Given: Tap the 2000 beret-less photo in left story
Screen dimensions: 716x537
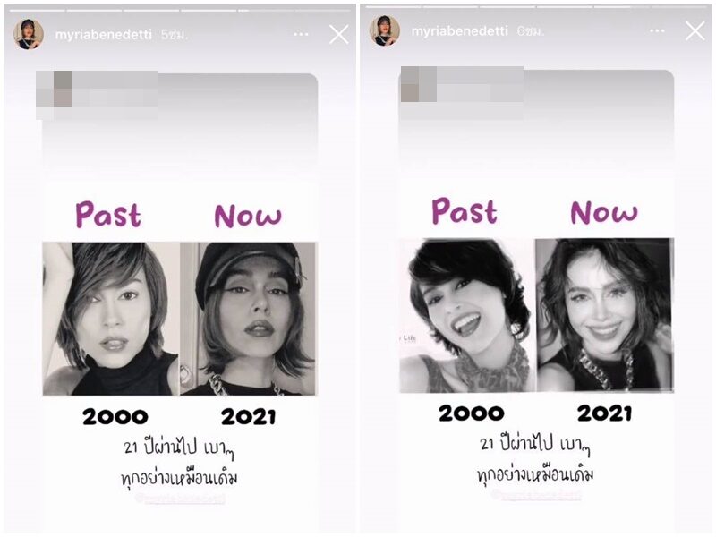Looking at the screenshot, I should pyautogui.click(x=111, y=319).
